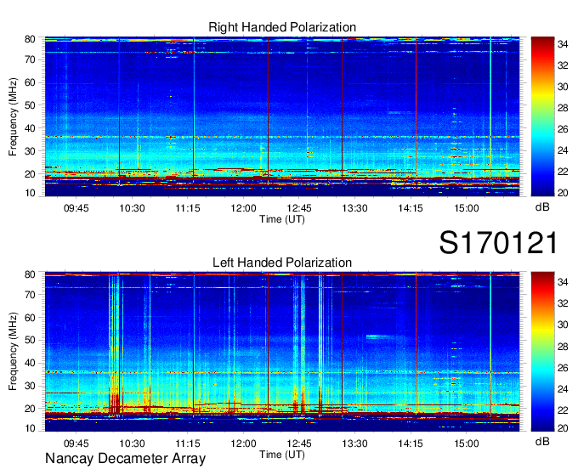
Task: Click the 12:00 tick label on the top plot
Action: (x=243, y=208)
